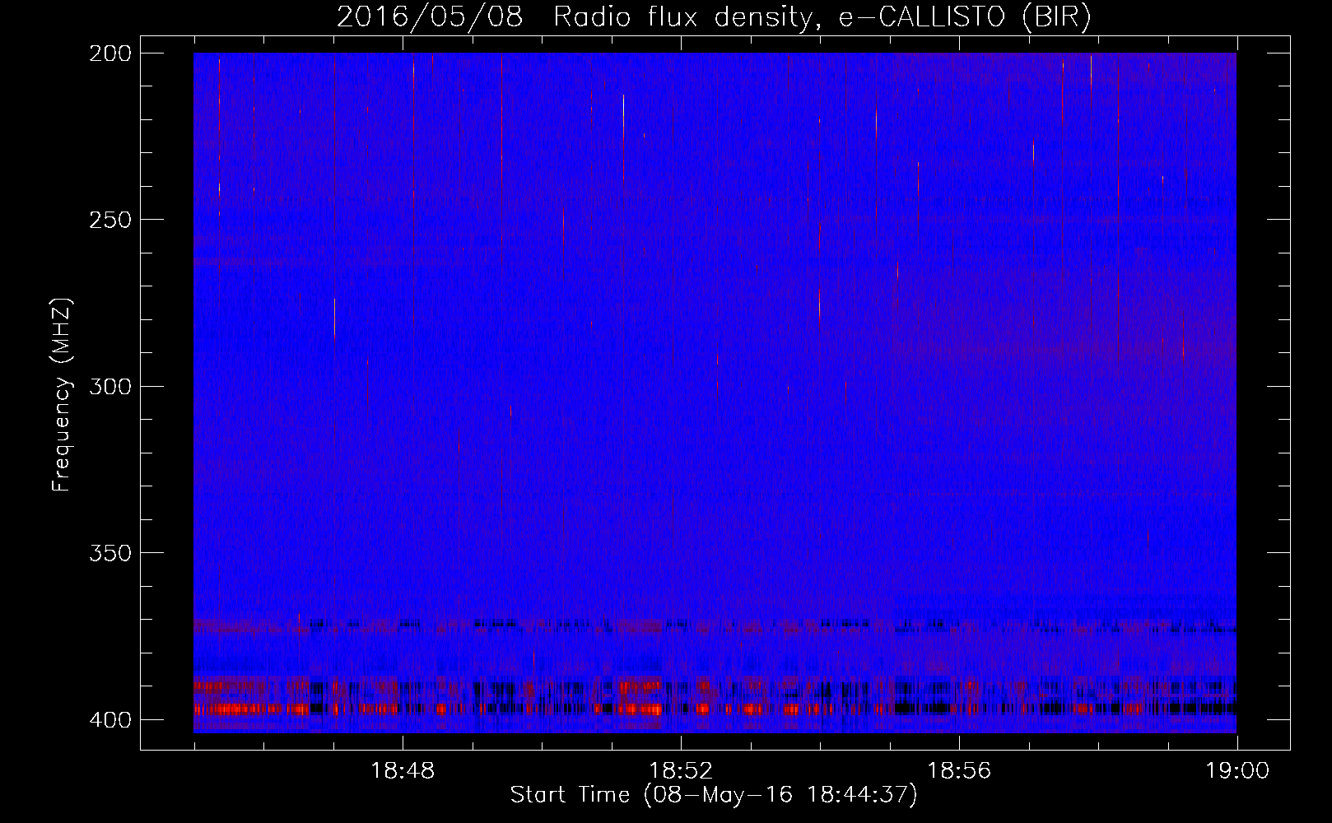1332x823 pixels.
Task: Click the time tick label '19:00'
Action: [1237, 771]
